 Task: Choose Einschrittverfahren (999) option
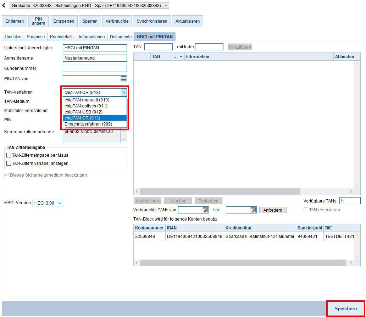[x=95, y=124]
